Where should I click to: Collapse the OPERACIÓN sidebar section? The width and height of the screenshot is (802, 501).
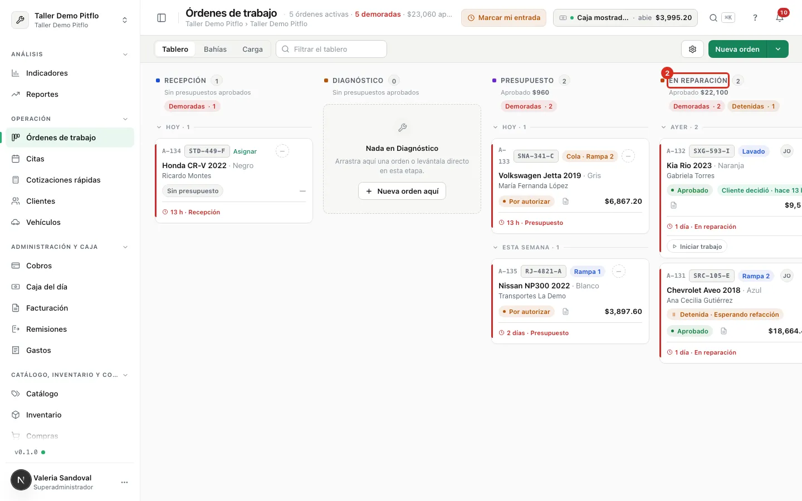coord(125,119)
